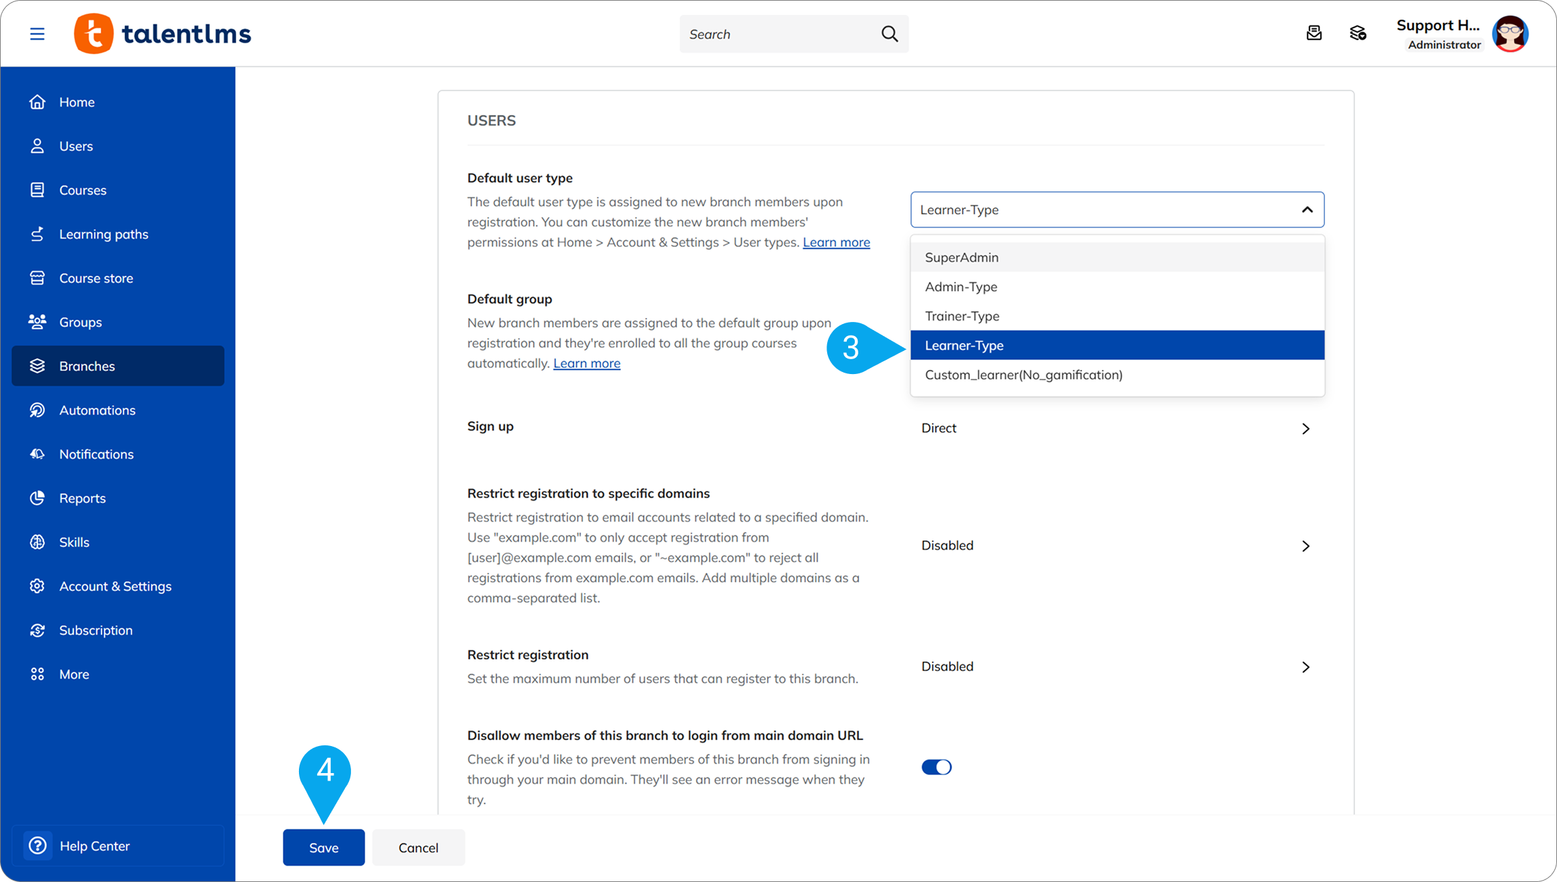Select SuperAdmin user type option
1557x882 pixels.
coord(961,257)
